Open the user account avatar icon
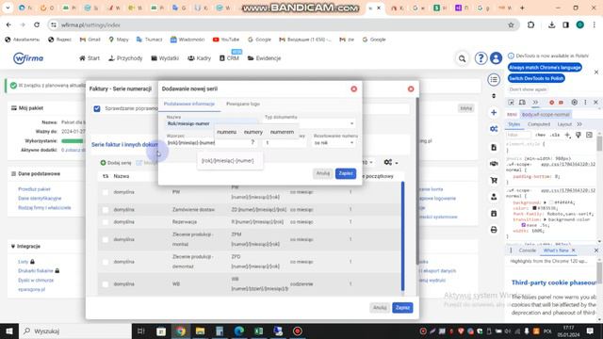Screen dimensions: 603x339 click(497, 58)
